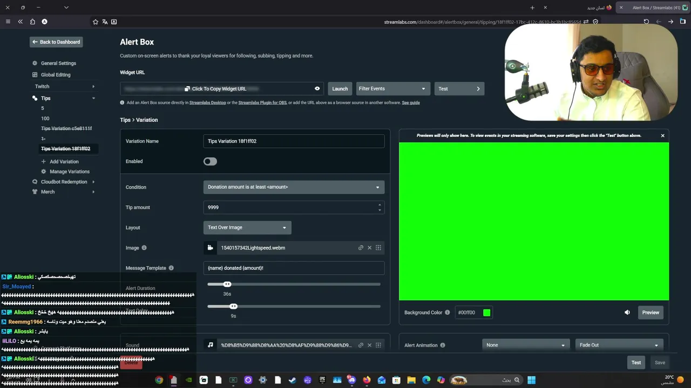Click the Preview button
This screenshot has height=388, width=691.
(x=651, y=313)
